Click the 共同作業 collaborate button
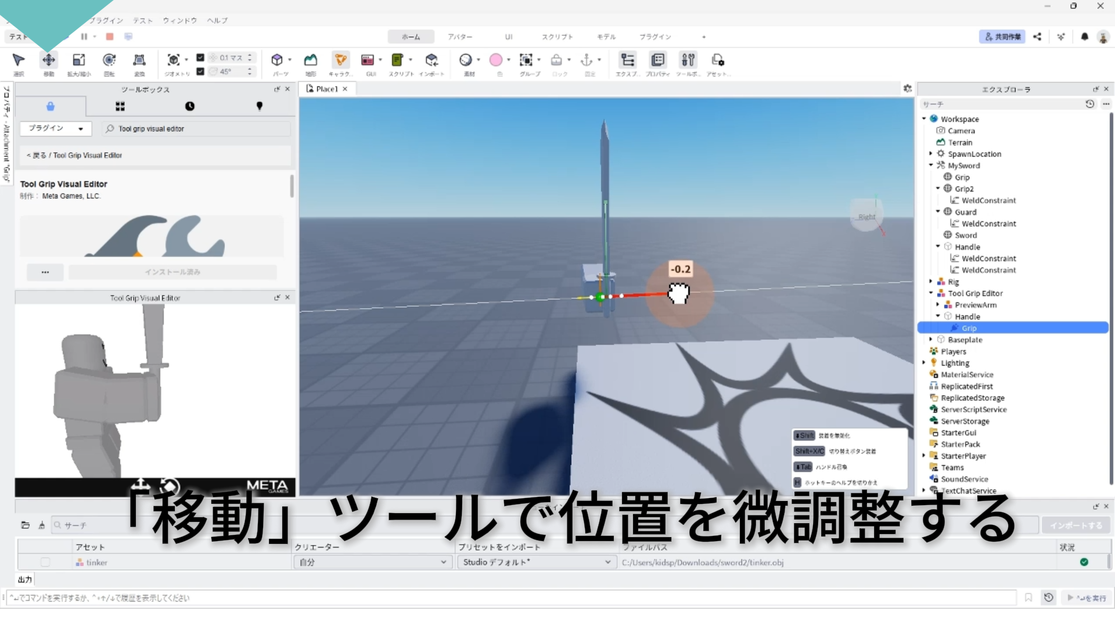The image size is (1115, 627). (x=1002, y=37)
